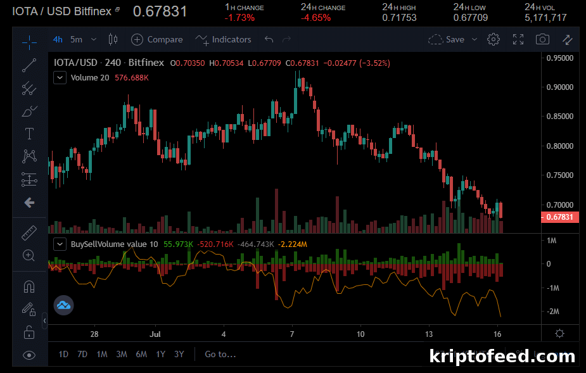
Task: Select the zoom in tool
Action: 29,256
